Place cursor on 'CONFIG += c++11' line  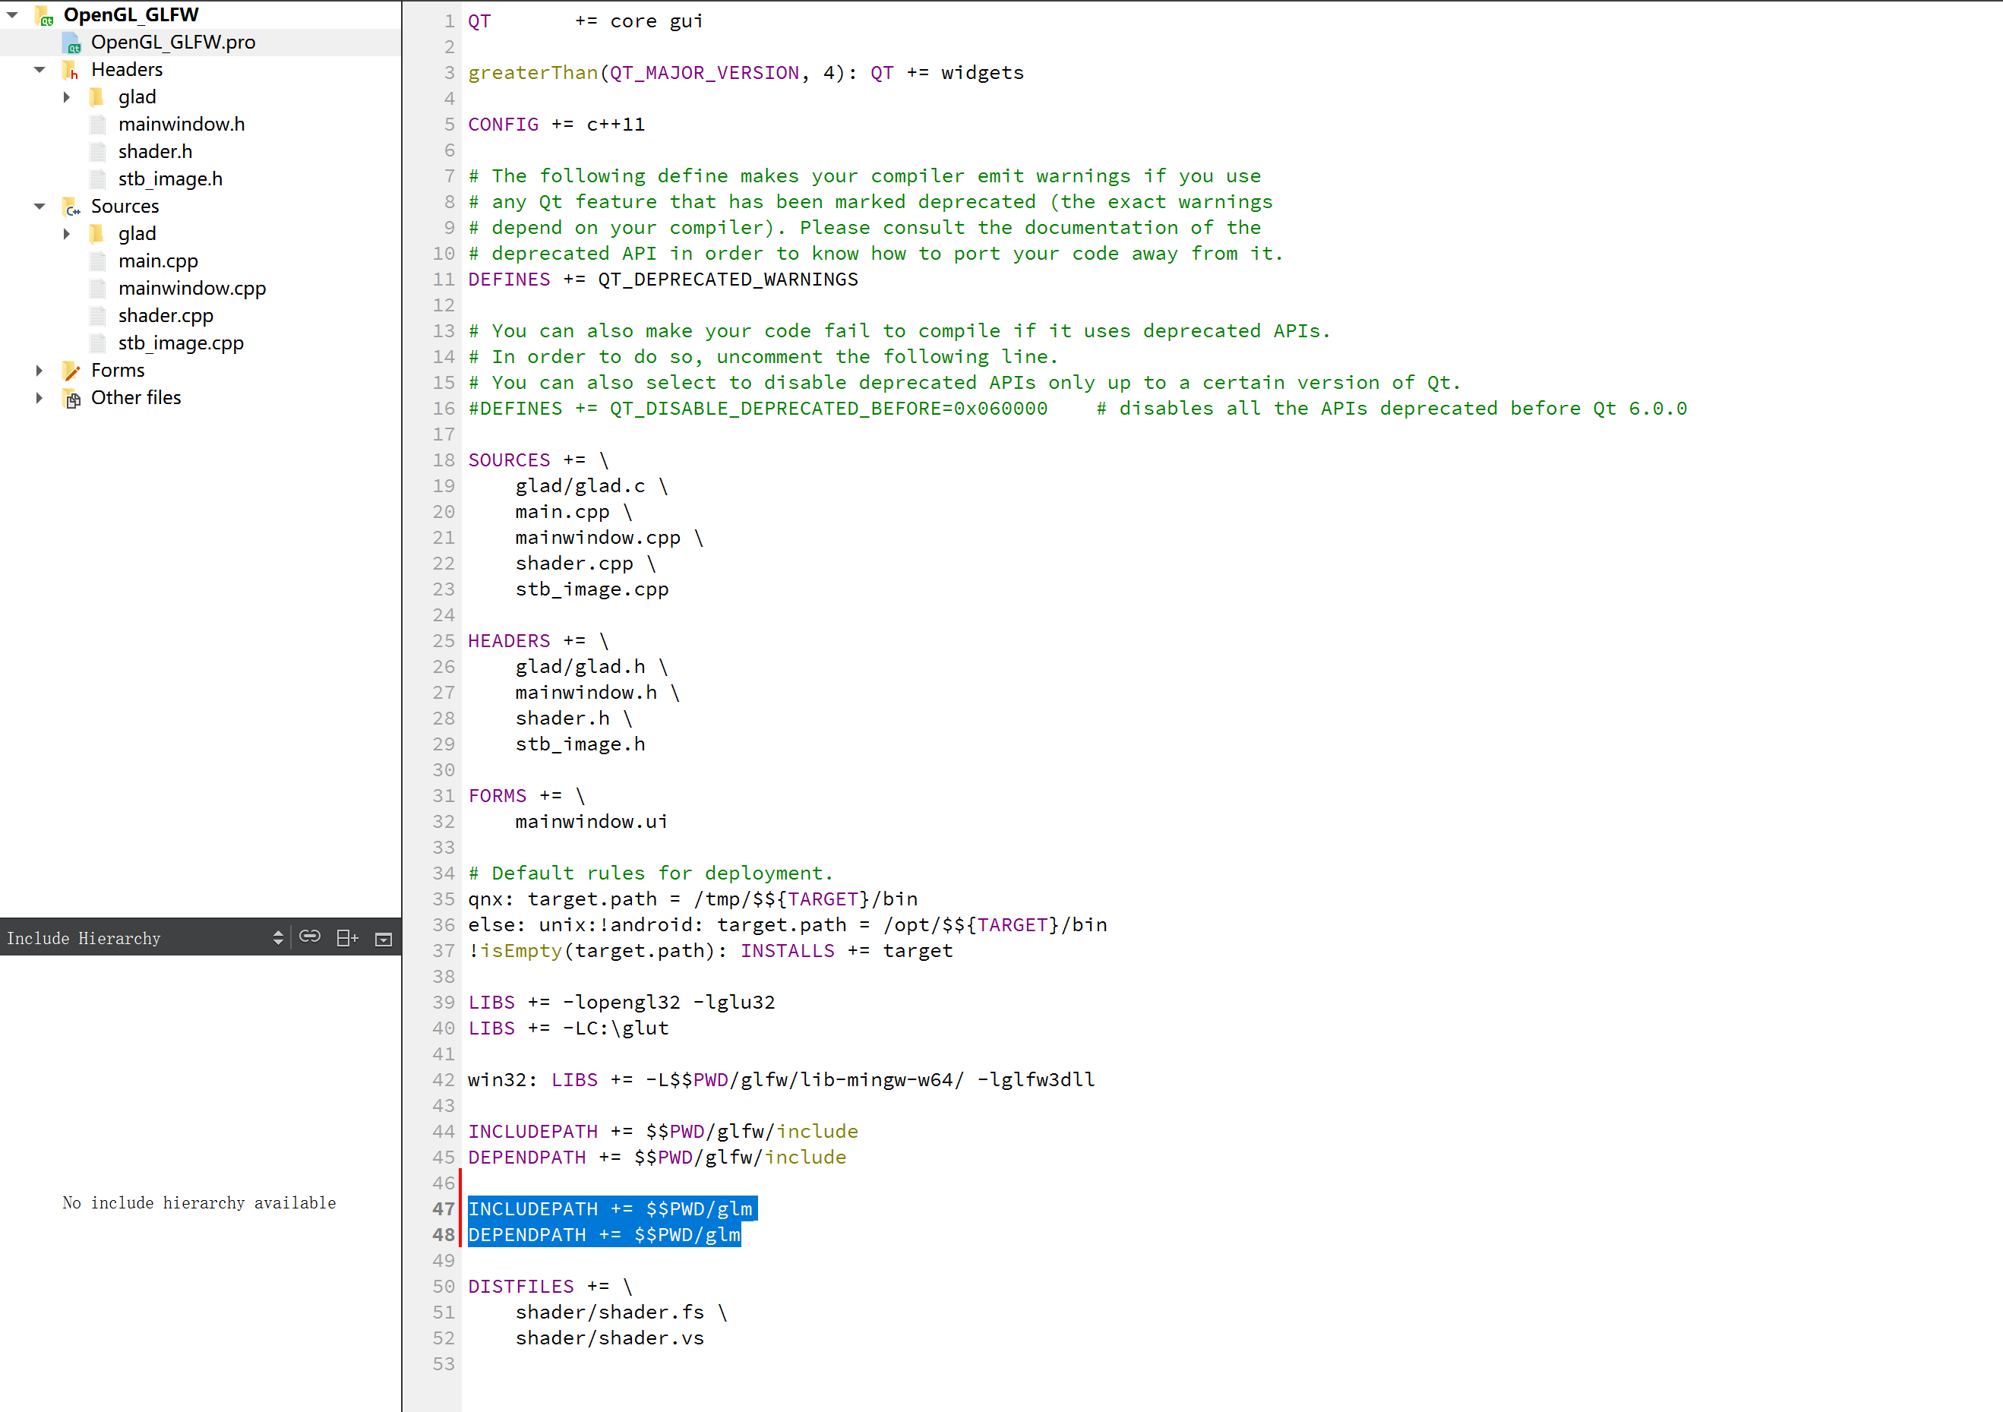click(x=557, y=125)
